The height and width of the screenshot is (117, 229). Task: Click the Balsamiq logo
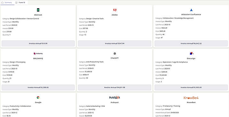38,53
